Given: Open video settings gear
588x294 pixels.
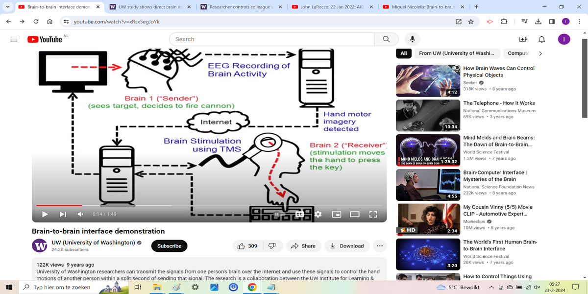Looking at the screenshot, I should 318,214.
